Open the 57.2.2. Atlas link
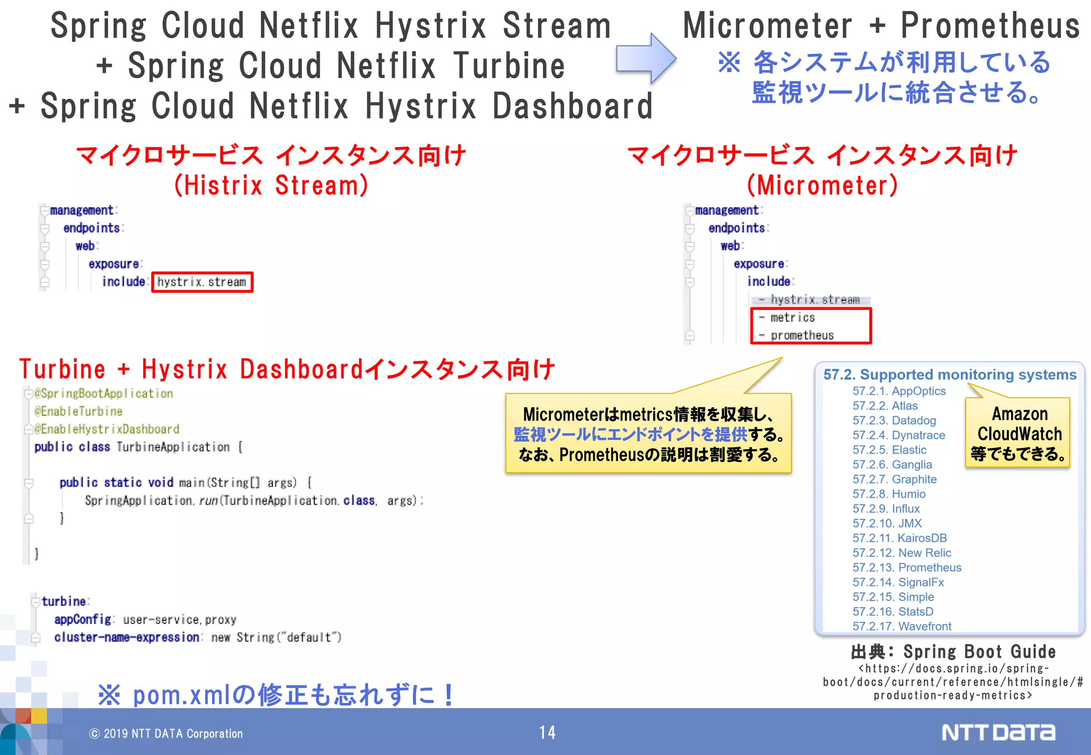 [x=885, y=406]
